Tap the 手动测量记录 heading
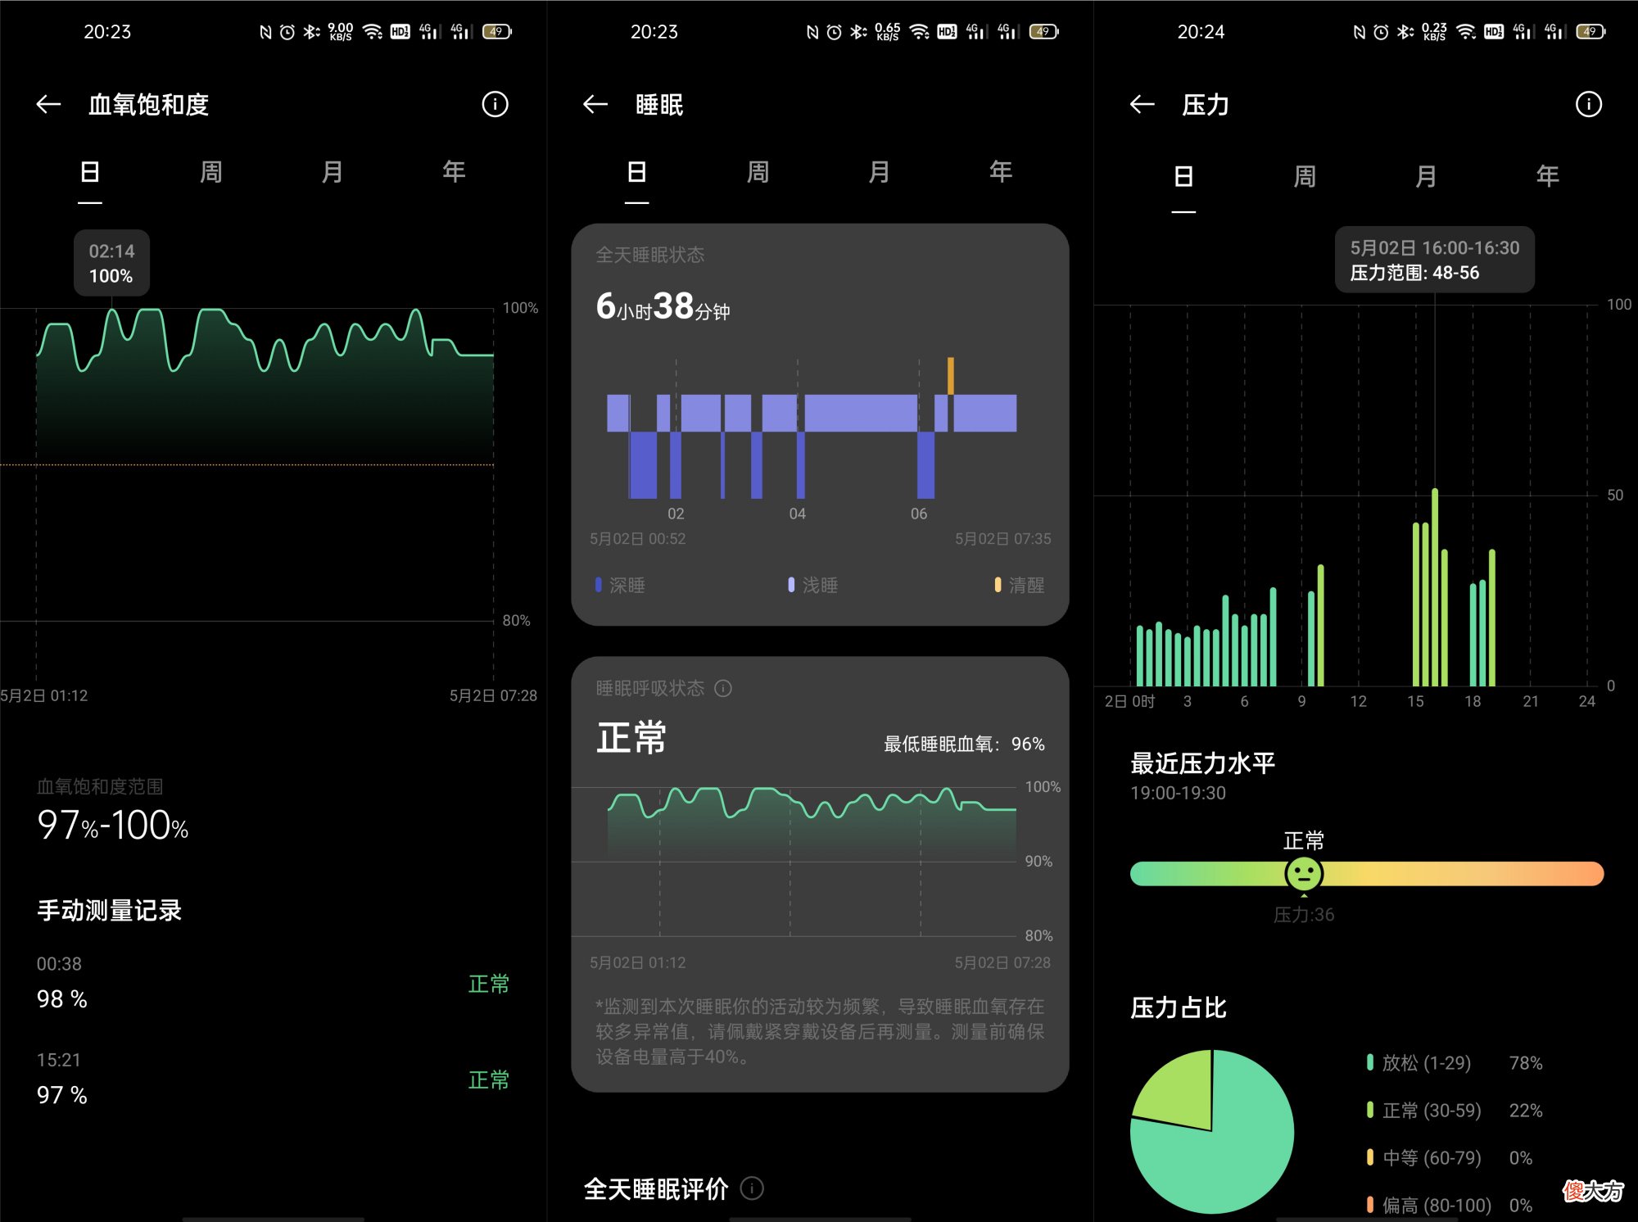The width and height of the screenshot is (1638, 1222). [x=109, y=910]
